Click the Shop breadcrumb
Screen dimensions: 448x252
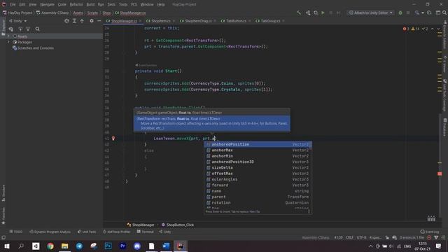pos(106,13)
